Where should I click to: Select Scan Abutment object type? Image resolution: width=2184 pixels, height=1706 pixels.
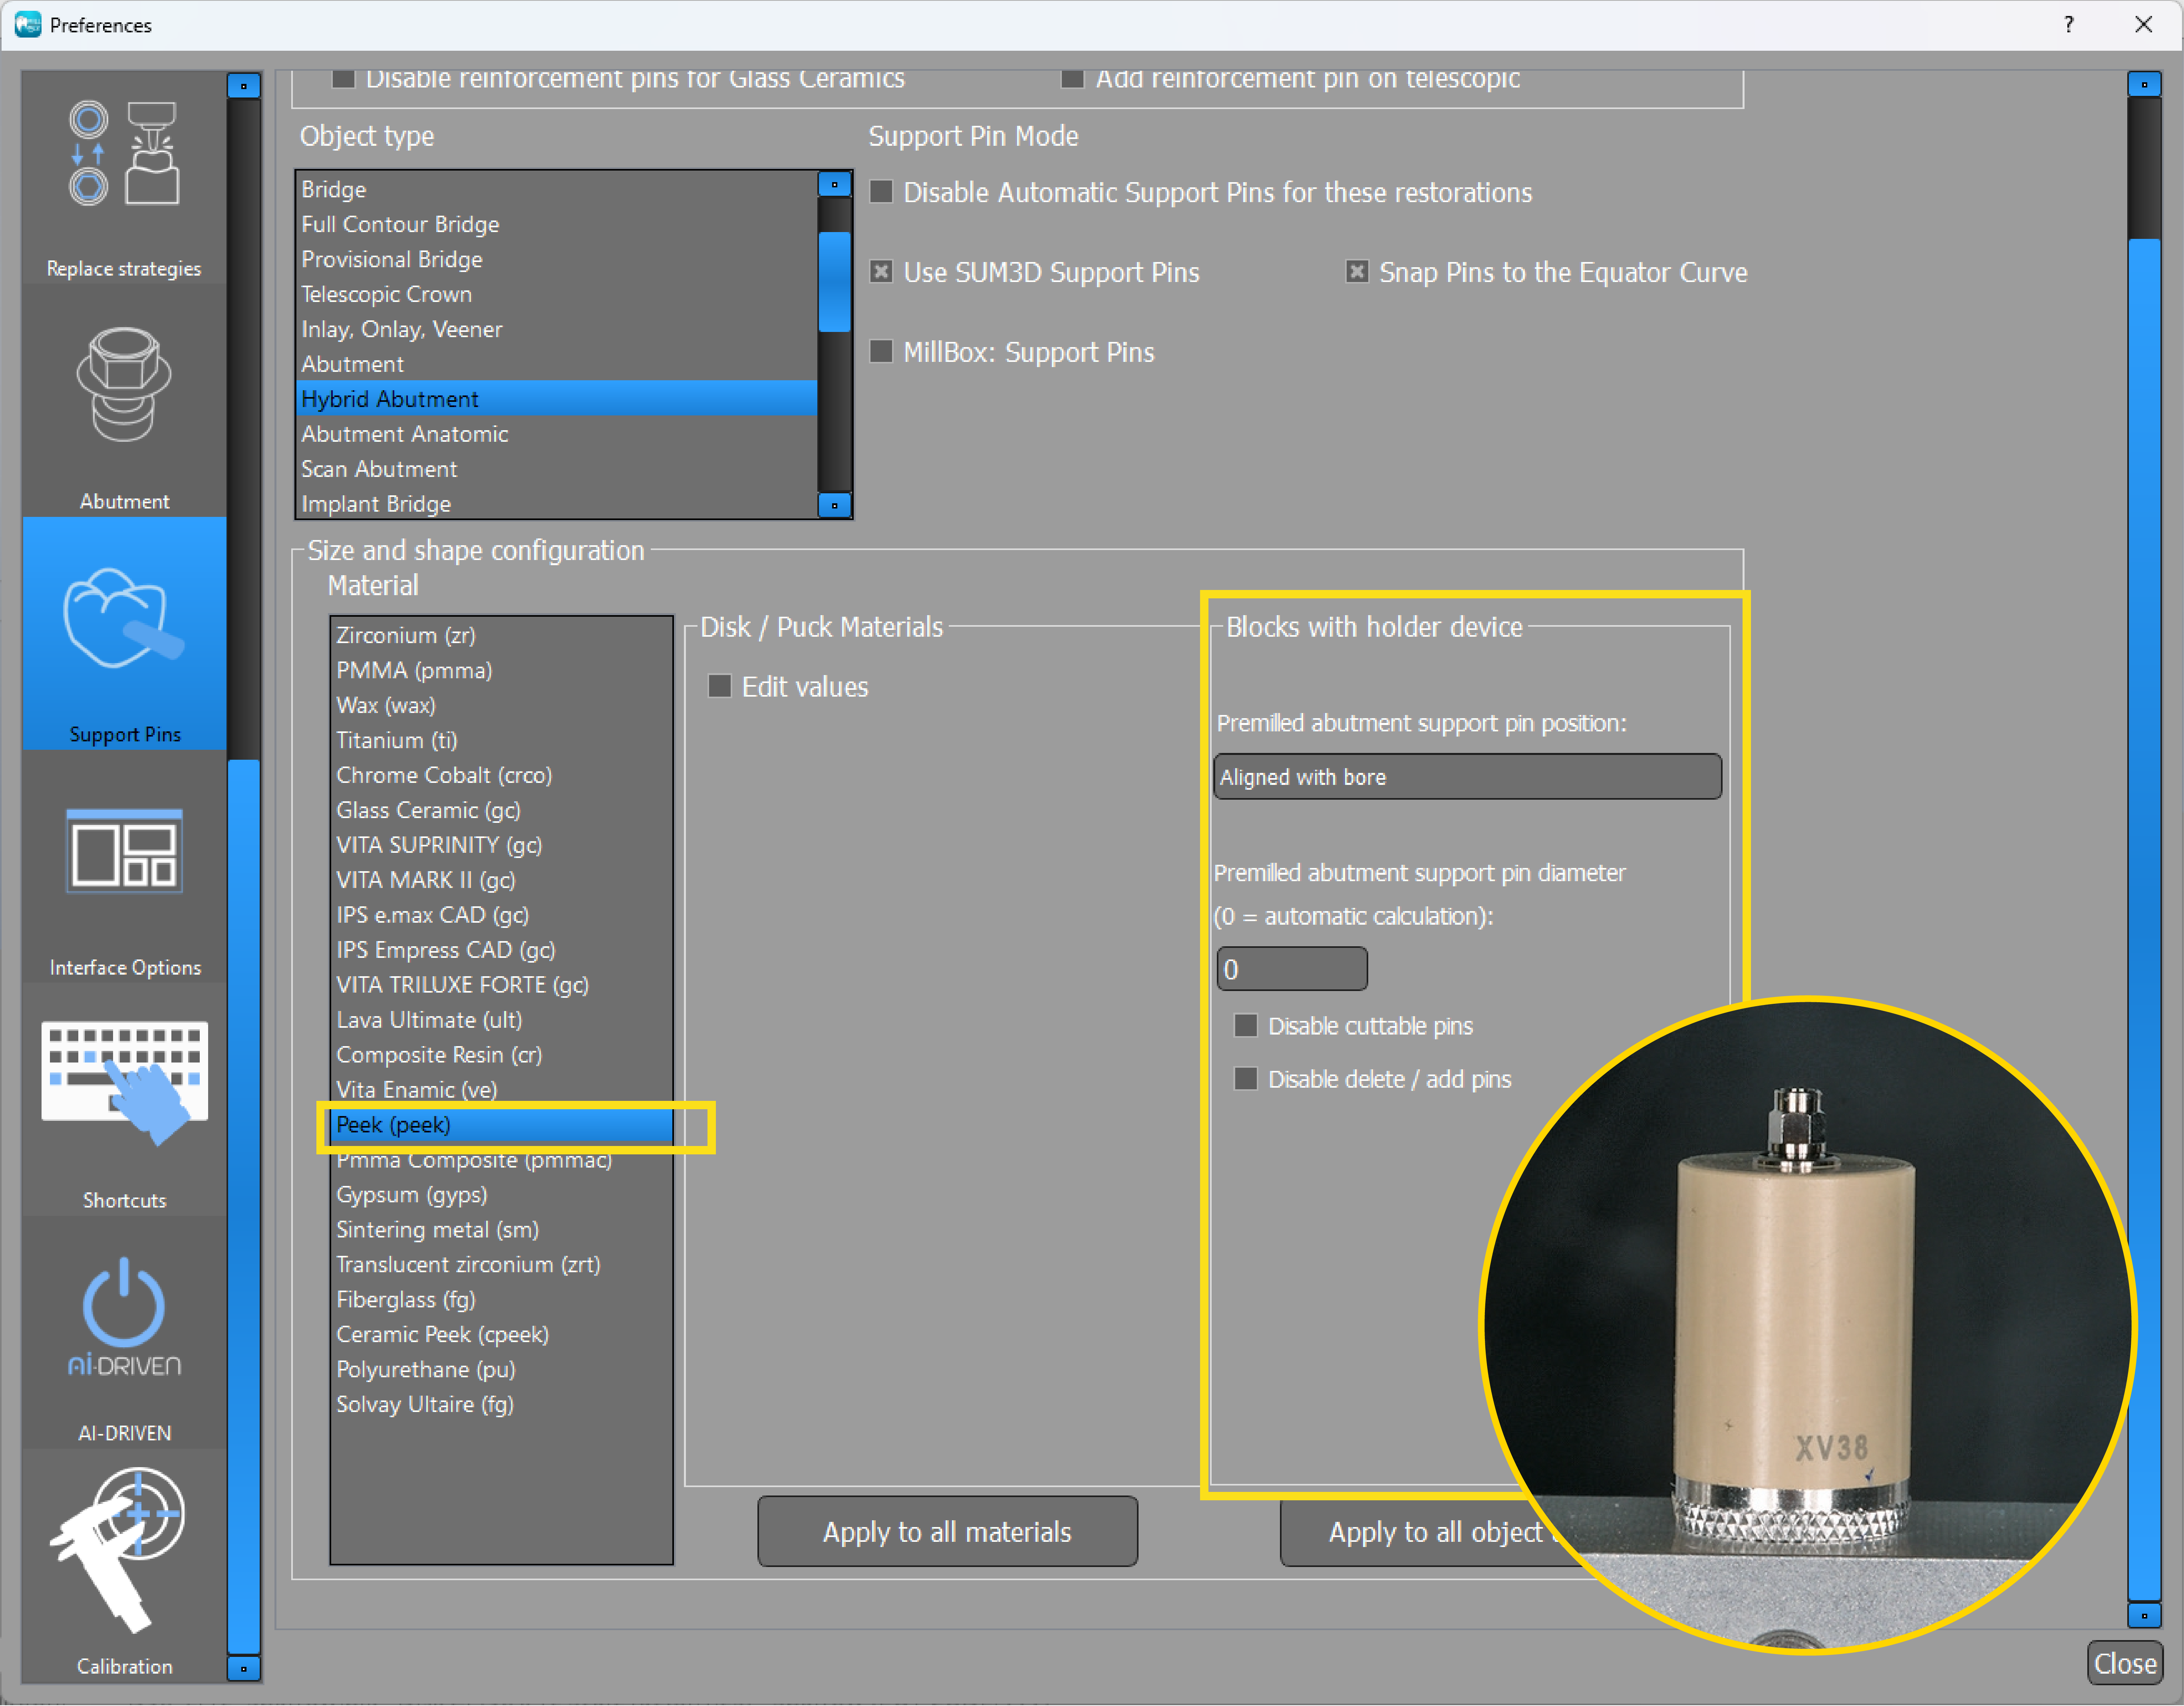click(x=557, y=469)
